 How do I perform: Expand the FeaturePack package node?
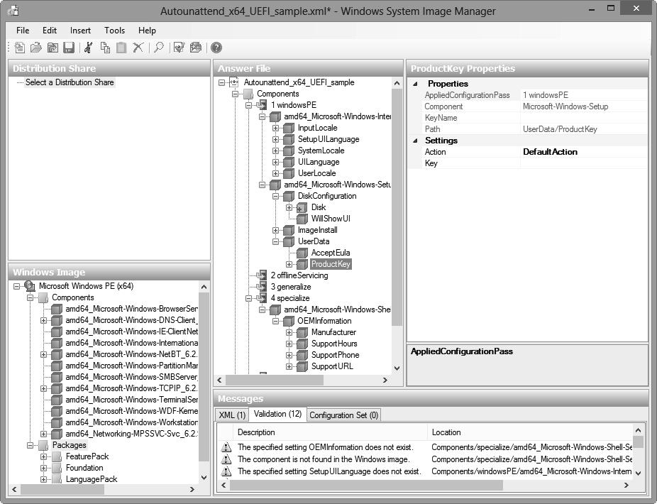[x=43, y=456]
